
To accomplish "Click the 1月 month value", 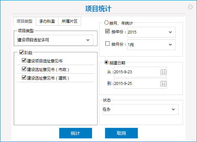I will coord(131,45).
